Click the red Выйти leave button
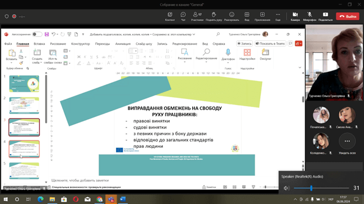Screen dimensions: 364x204 (x=348, y=16)
